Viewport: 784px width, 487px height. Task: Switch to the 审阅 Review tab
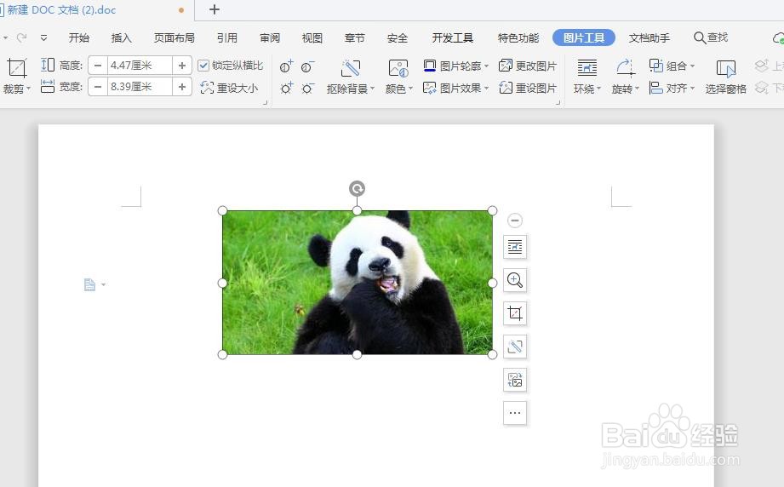270,37
